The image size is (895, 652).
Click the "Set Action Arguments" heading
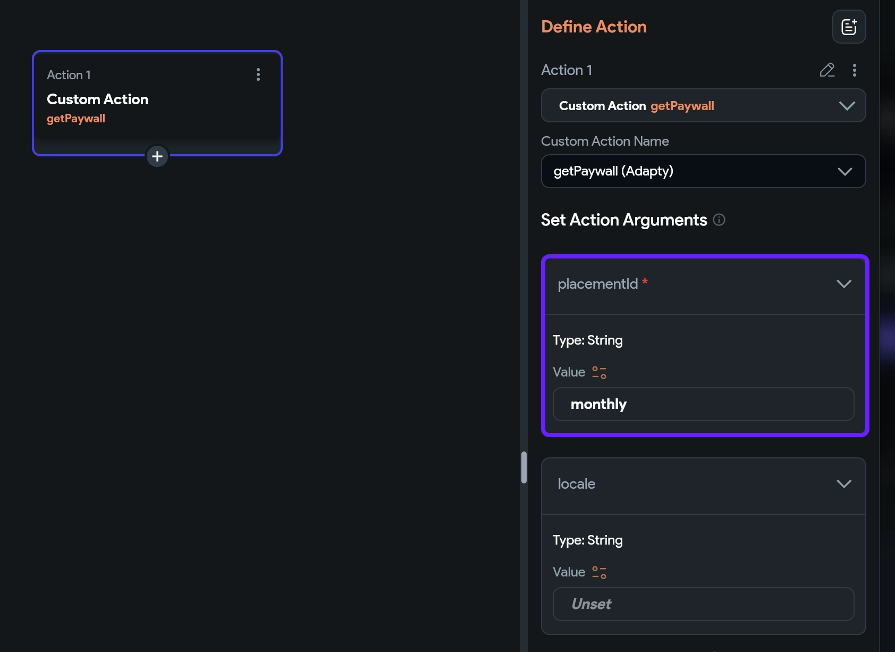pos(624,220)
